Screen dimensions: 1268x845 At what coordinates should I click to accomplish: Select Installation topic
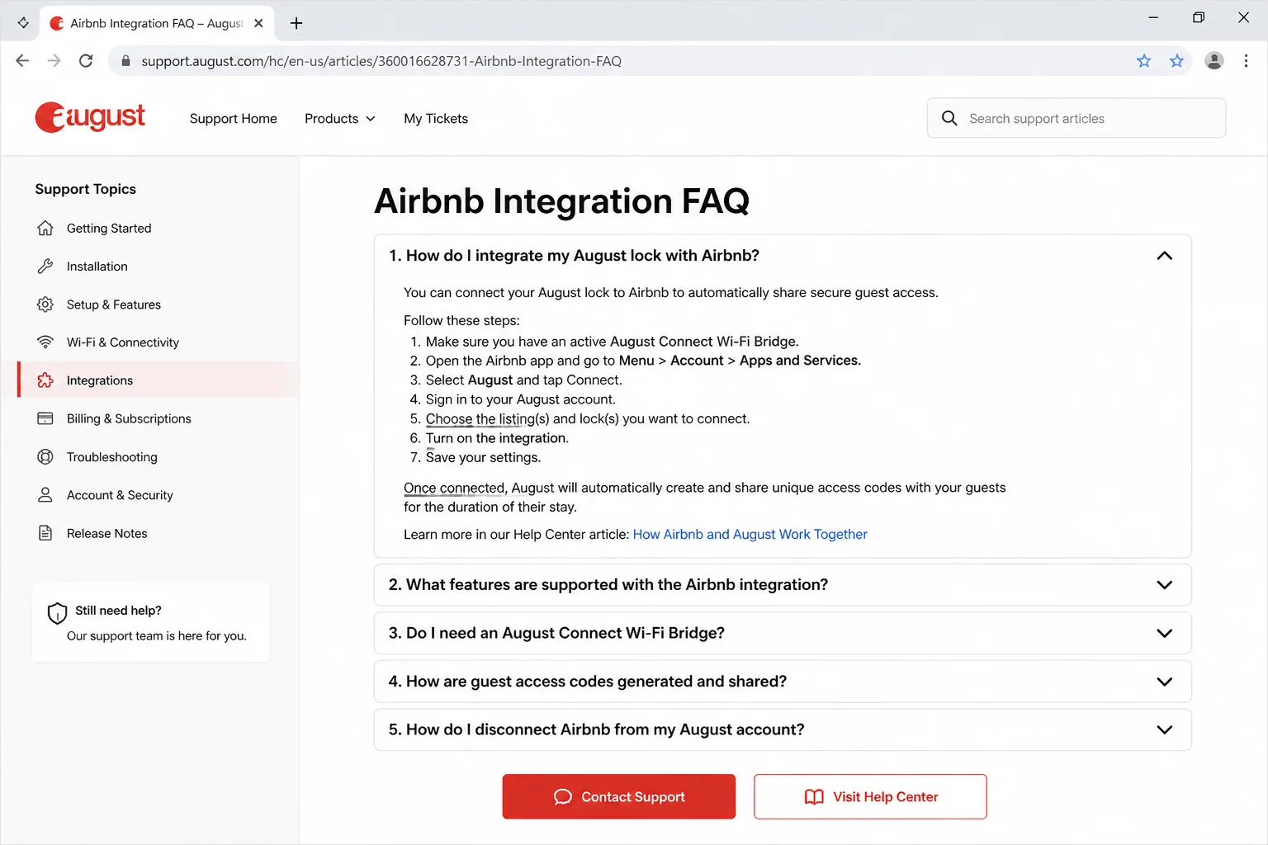tap(158, 266)
